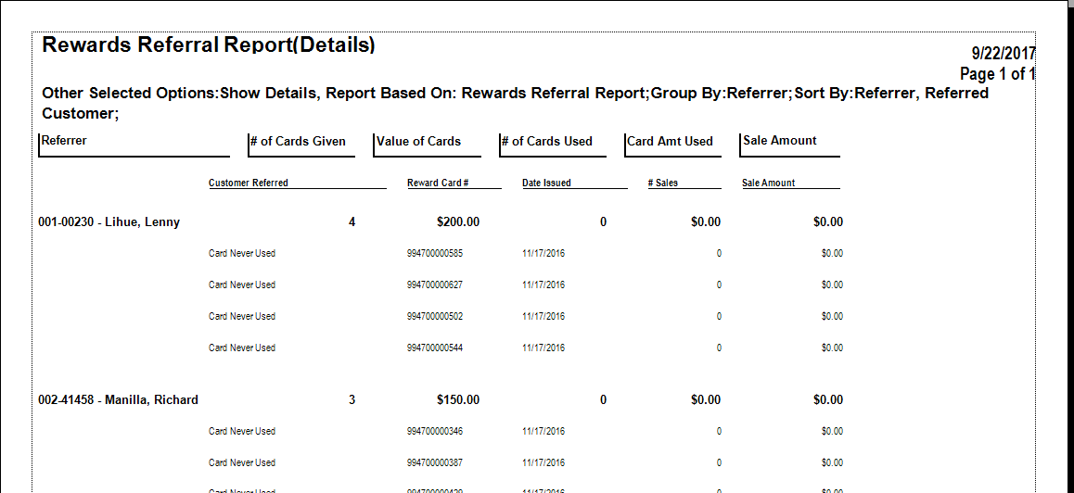The image size is (1074, 493).
Task: Select referrer 001-00230 - Lihue, Lenny
Action: coord(109,222)
